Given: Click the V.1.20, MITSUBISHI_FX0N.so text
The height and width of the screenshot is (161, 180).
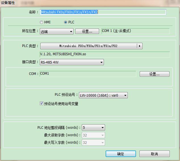Looking at the screenshot, I should coord(63,54).
